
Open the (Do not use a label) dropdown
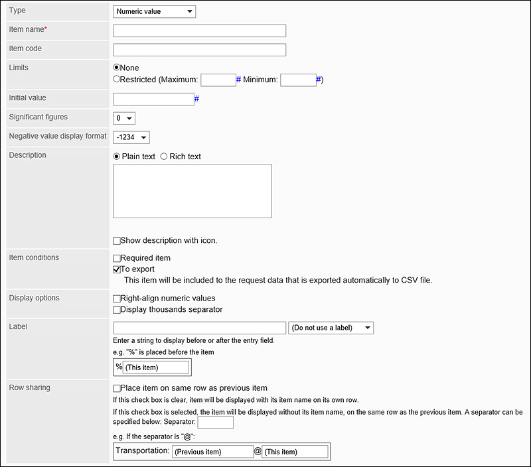331,328
